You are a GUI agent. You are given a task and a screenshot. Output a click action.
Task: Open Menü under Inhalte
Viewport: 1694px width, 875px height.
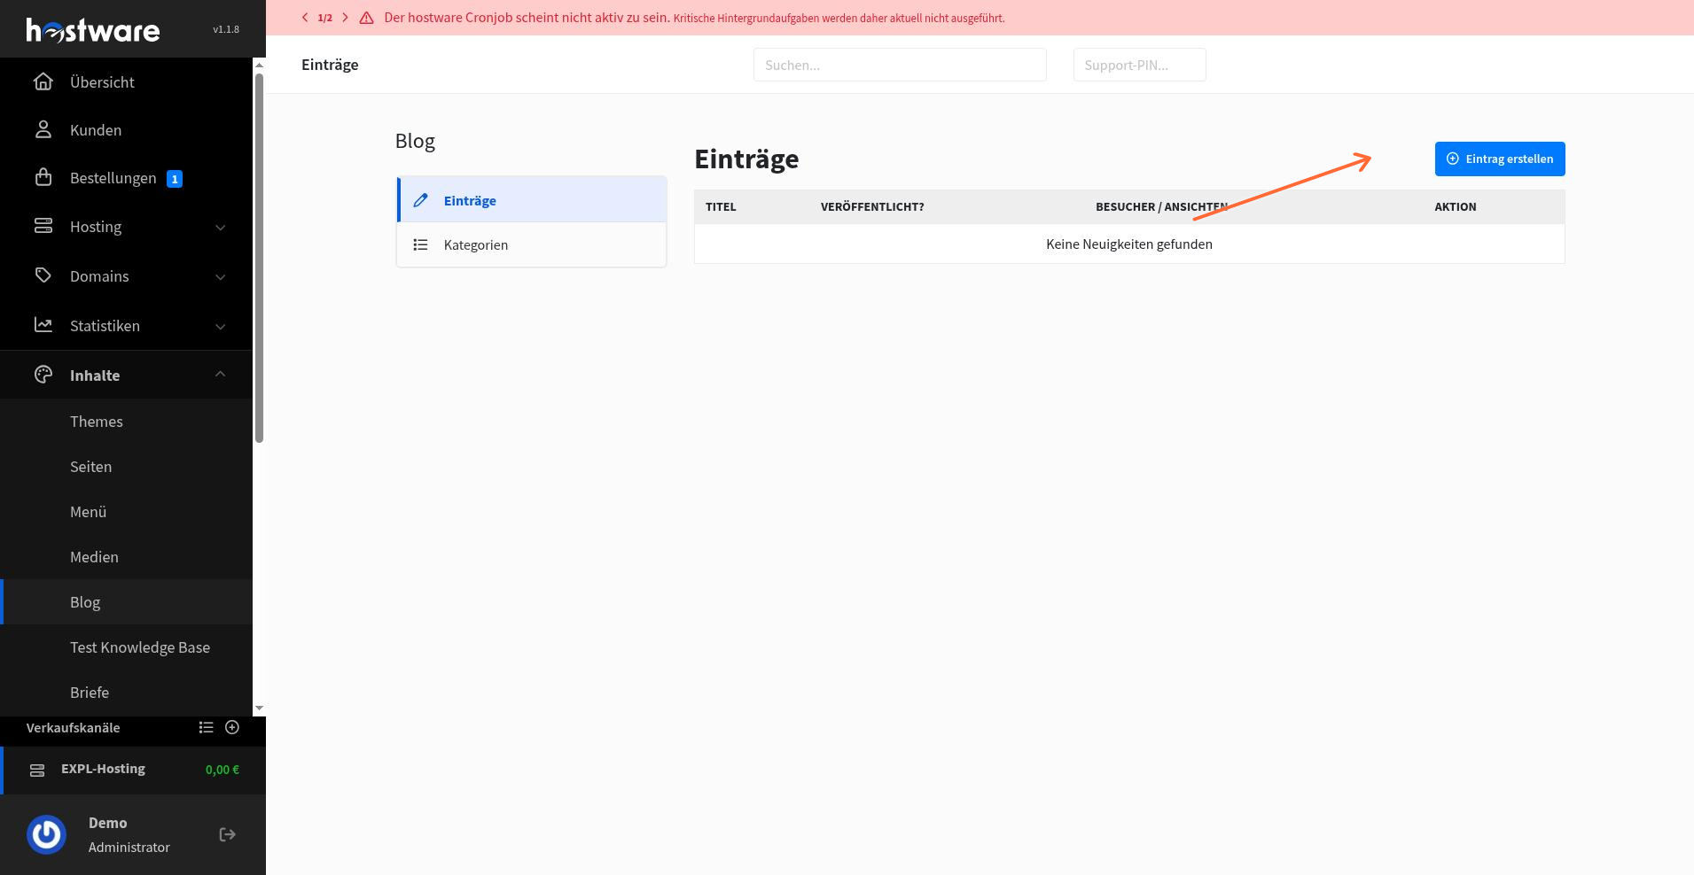[x=89, y=512]
